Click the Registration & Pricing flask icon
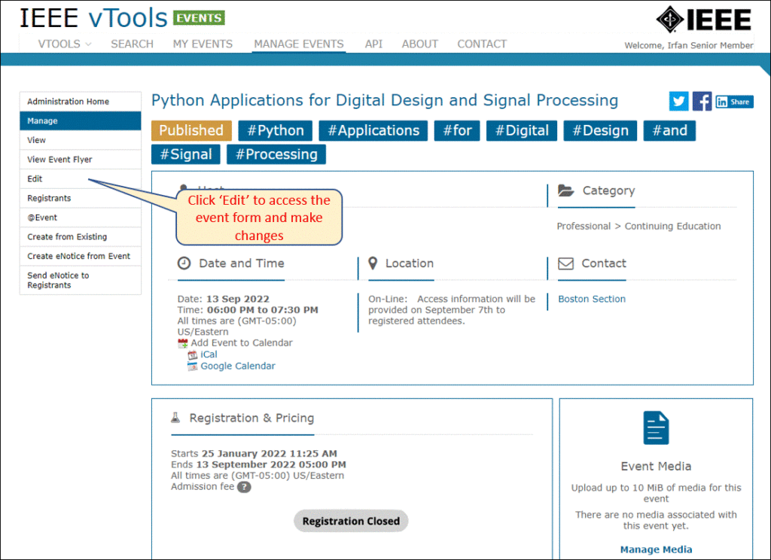Screen dimensions: 771x560 (x=175, y=418)
